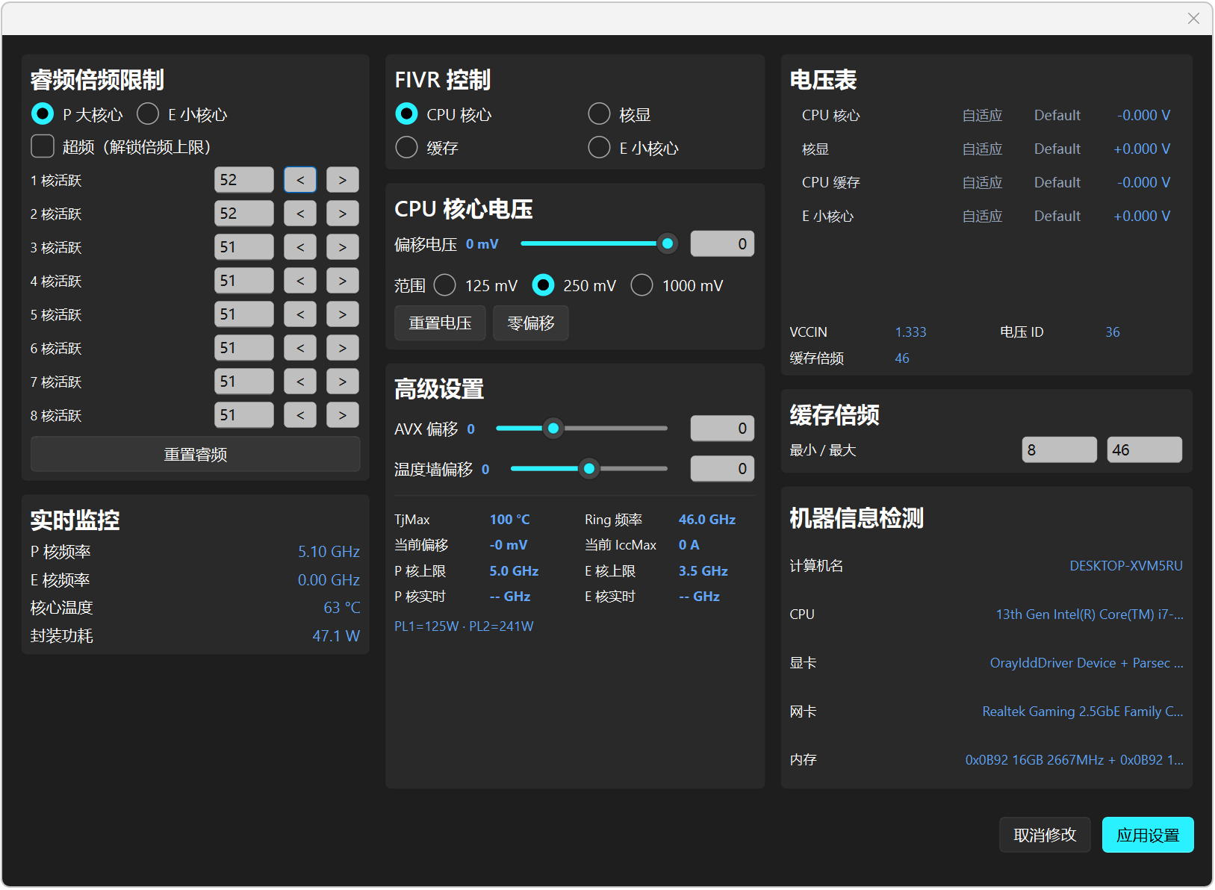Focus the 缓存倍频 minimum field showing 8

[x=1059, y=449]
